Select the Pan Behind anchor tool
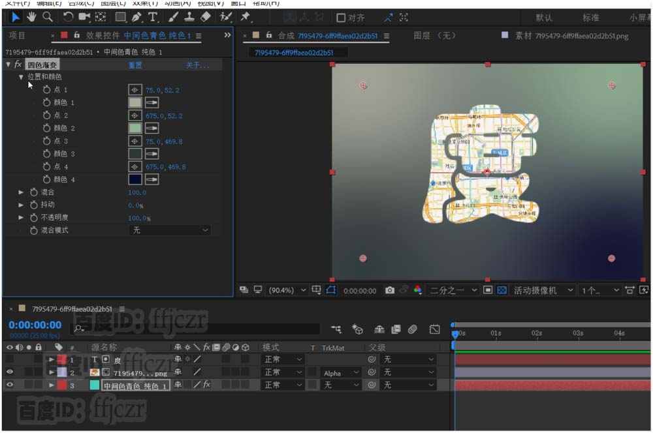The height and width of the screenshot is (433, 653). [101, 17]
